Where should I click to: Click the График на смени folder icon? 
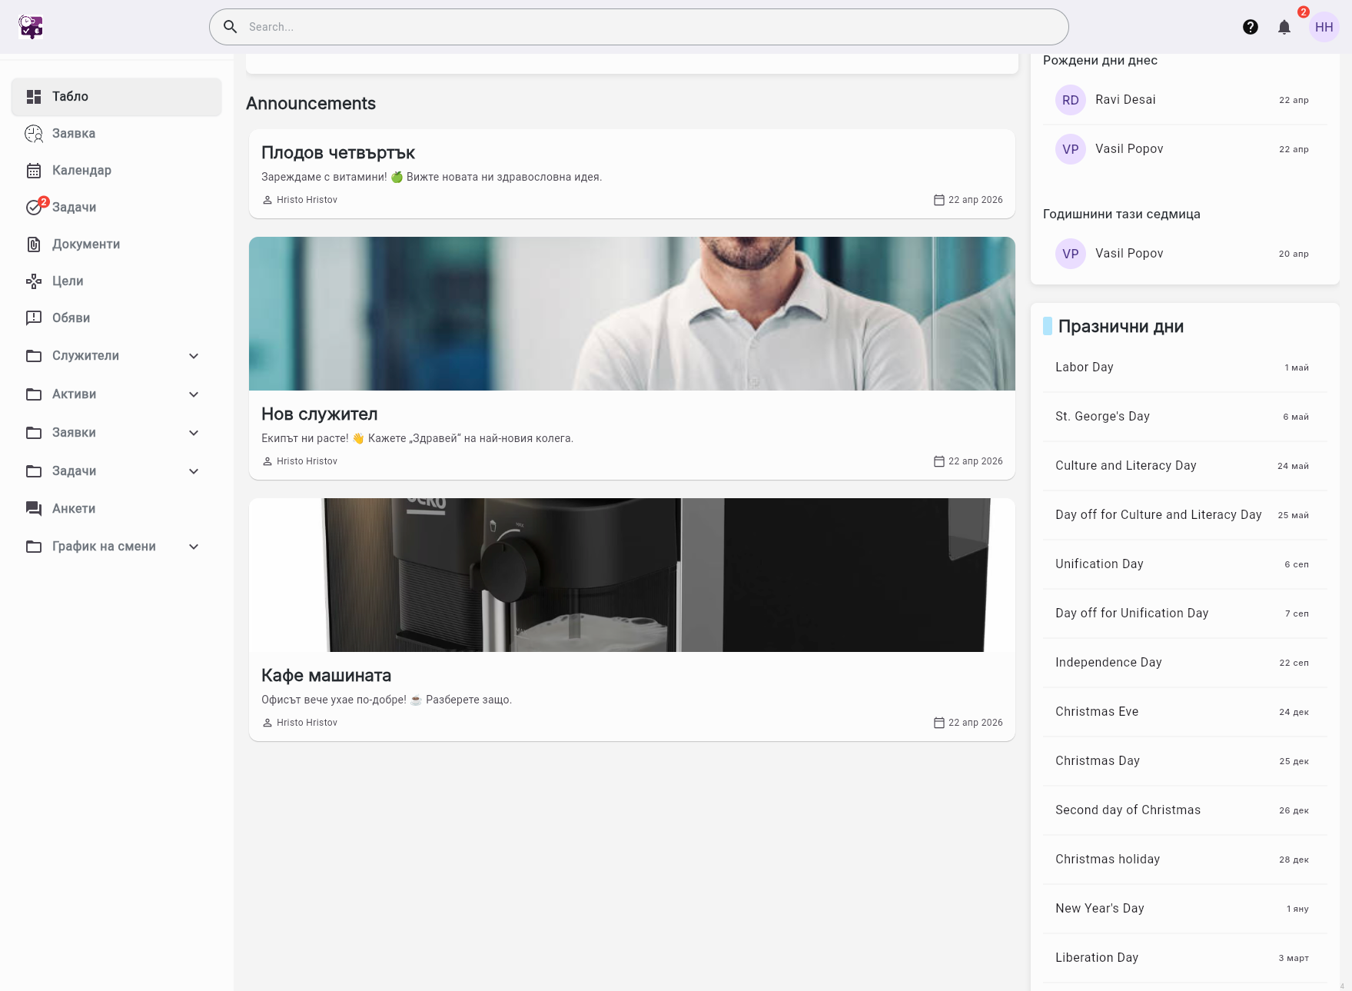pyautogui.click(x=34, y=546)
